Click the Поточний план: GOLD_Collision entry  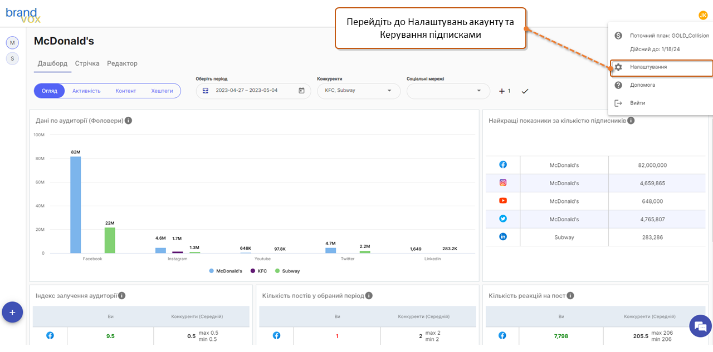click(x=670, y=36)
